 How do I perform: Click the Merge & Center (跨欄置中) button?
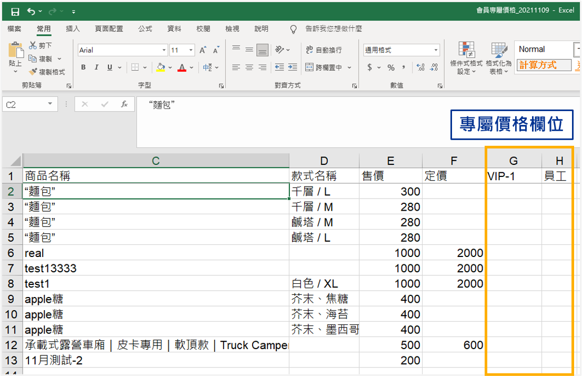pyautogui.click(x=324, y=67)
